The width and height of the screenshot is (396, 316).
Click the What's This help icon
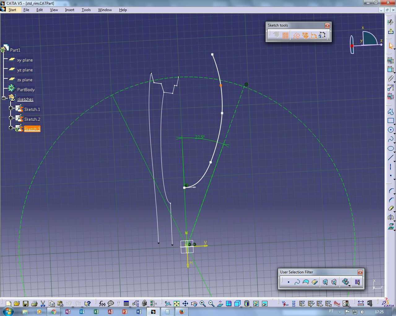tap(87, 304)
